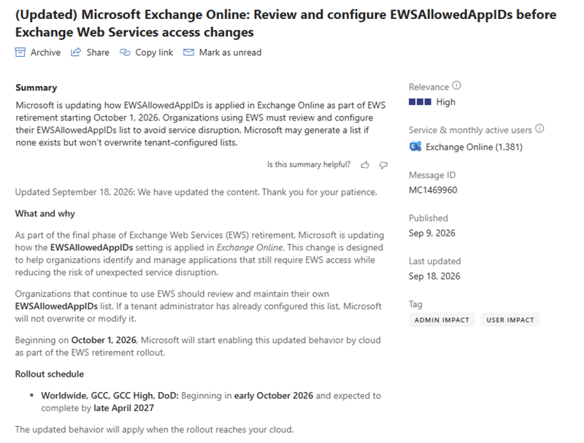Viewport: 584px width, 443px height.
Task: Click the message ID MC1469960
Action: [x=433, y=190]
